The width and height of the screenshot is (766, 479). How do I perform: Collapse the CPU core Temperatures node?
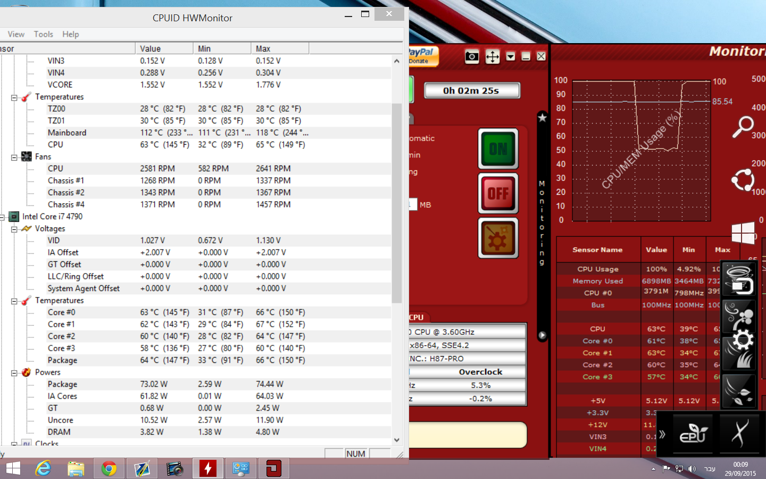pos(14,301)
